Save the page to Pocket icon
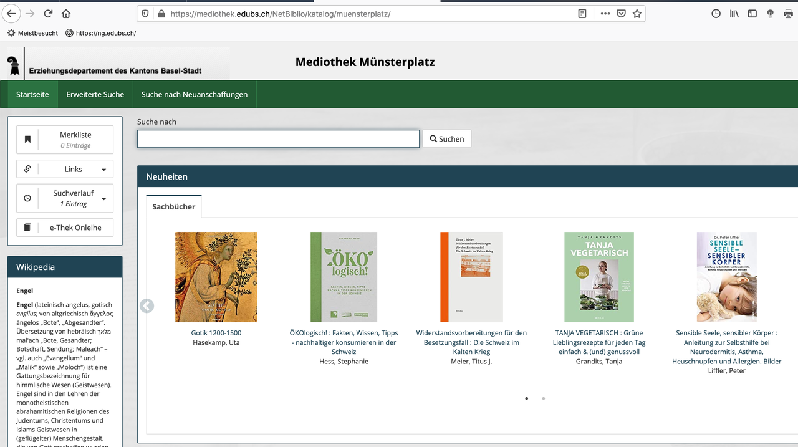The image size is (798, 447). (x=622, y=13)
